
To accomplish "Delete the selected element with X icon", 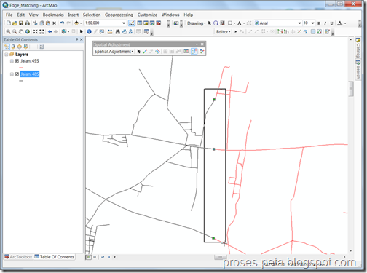I will point(54,23).
